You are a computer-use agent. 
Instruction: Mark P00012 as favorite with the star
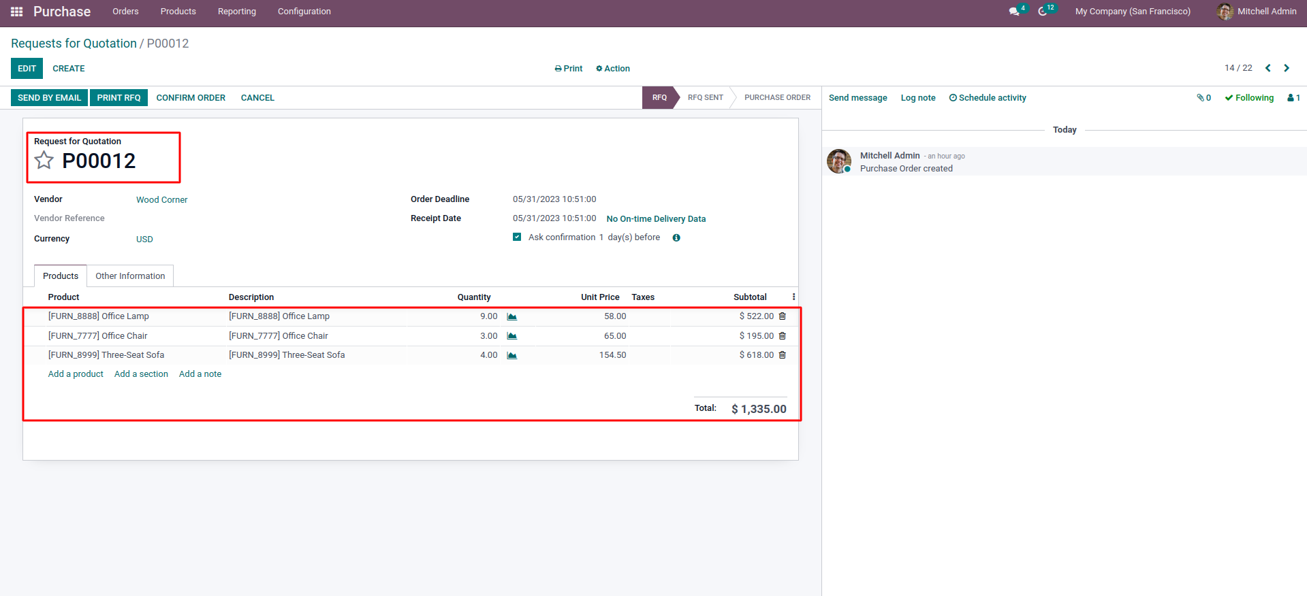click(x=44, y=161)
